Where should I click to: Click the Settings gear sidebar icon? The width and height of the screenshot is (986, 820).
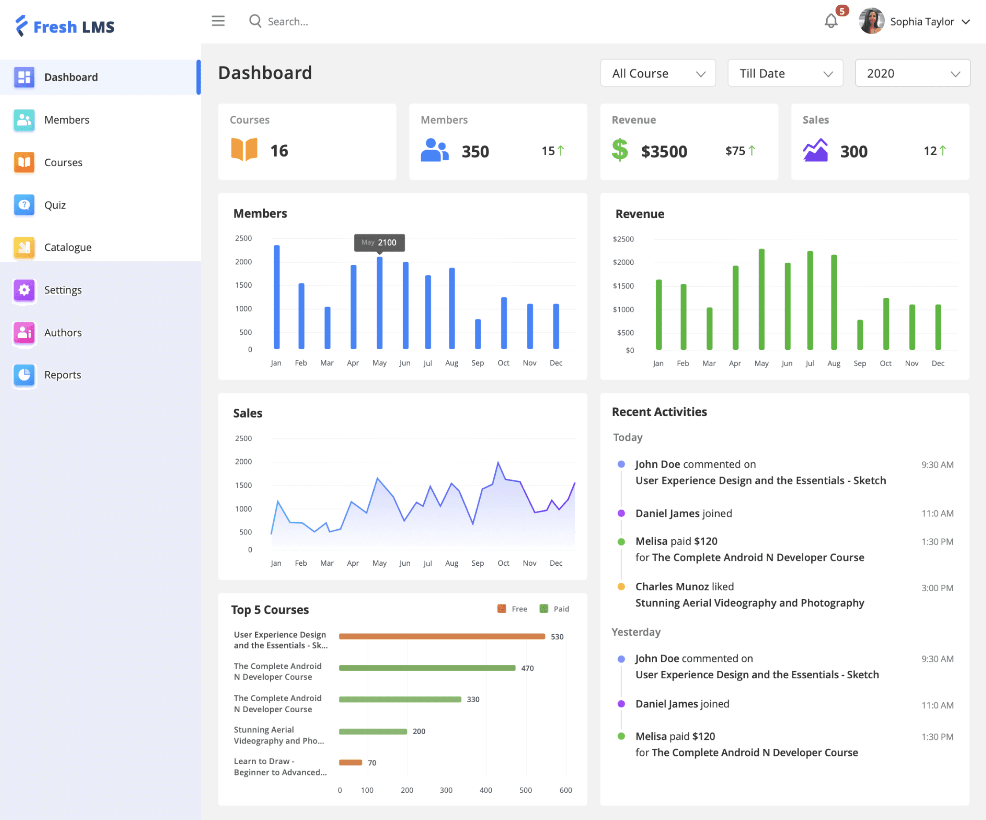pos(24,290)
